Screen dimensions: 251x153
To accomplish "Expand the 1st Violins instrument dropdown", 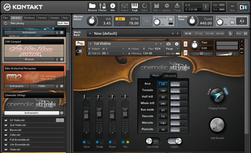I will (91, 44).
